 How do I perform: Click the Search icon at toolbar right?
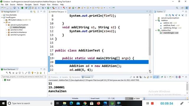(177, 8)
